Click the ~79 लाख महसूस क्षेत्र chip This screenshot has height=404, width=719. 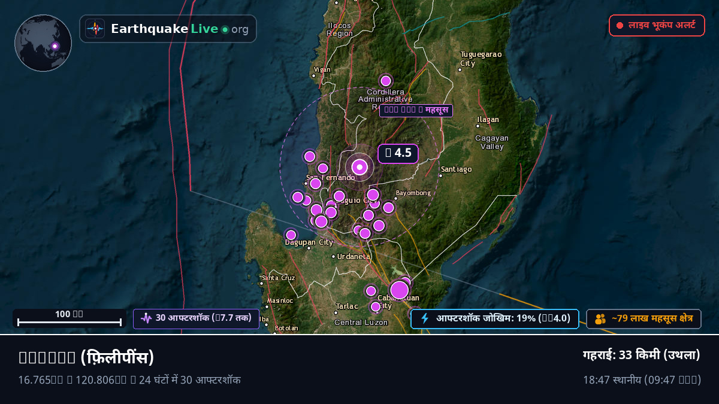point(644,319)
